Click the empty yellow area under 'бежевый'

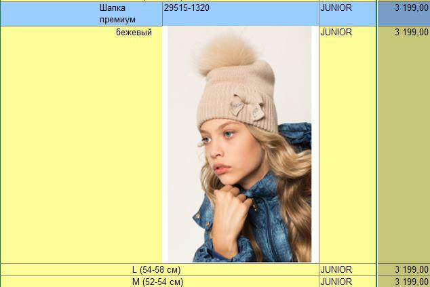(x=81, y=151)
